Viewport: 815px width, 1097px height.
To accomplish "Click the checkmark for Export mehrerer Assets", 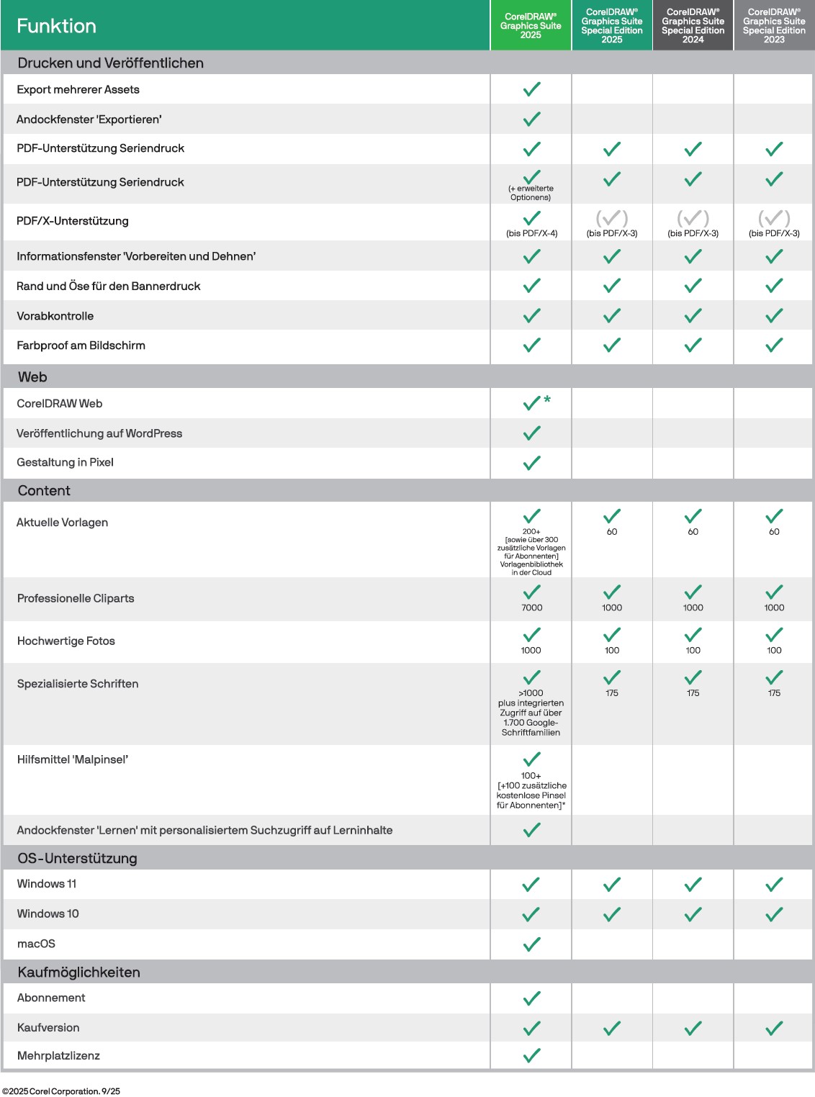I will [x=531, y=89].
